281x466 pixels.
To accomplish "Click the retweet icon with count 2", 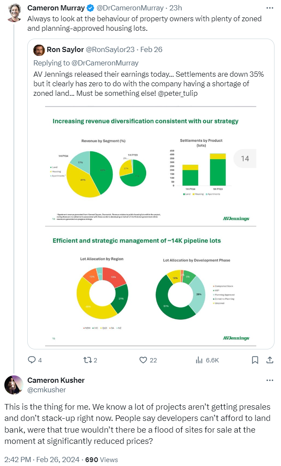I will pos(87,360).
